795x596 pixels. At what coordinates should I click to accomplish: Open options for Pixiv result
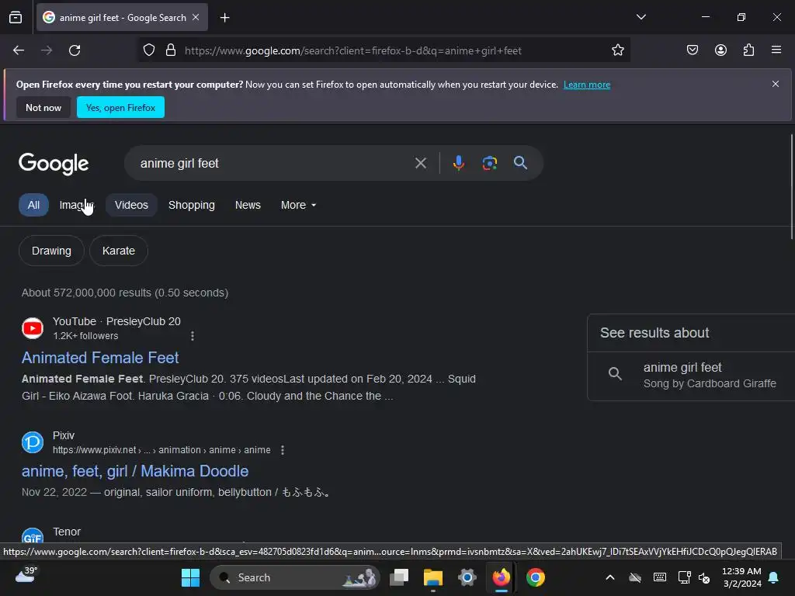283,450
